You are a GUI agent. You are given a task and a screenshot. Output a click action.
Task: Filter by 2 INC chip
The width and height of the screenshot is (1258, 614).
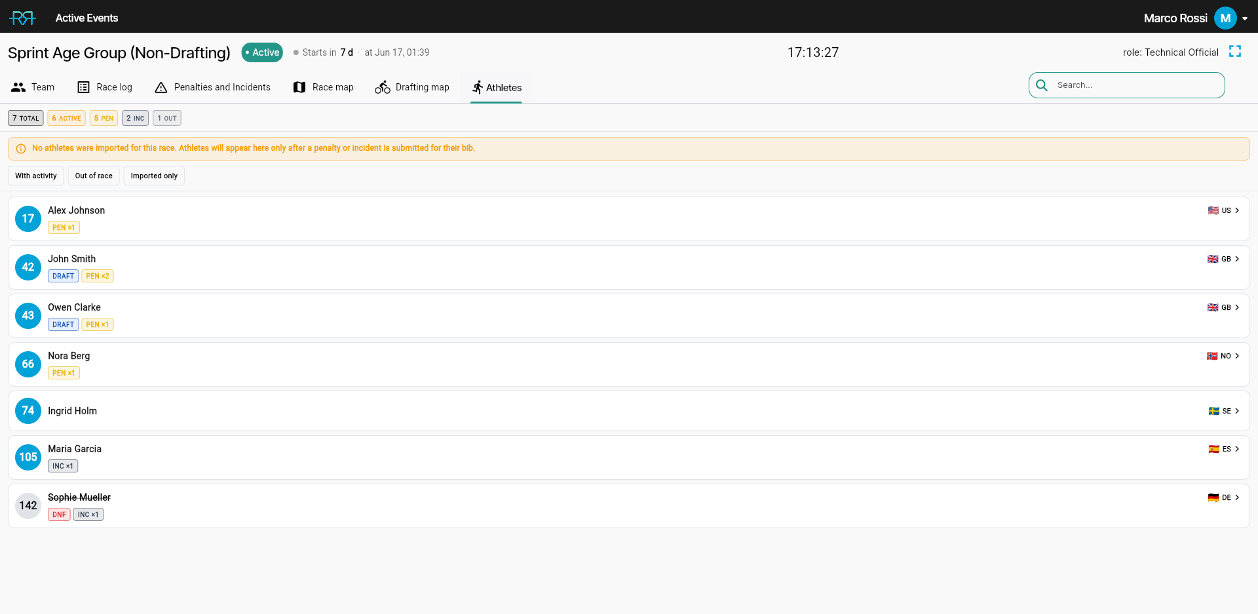[x=135, y=118]
